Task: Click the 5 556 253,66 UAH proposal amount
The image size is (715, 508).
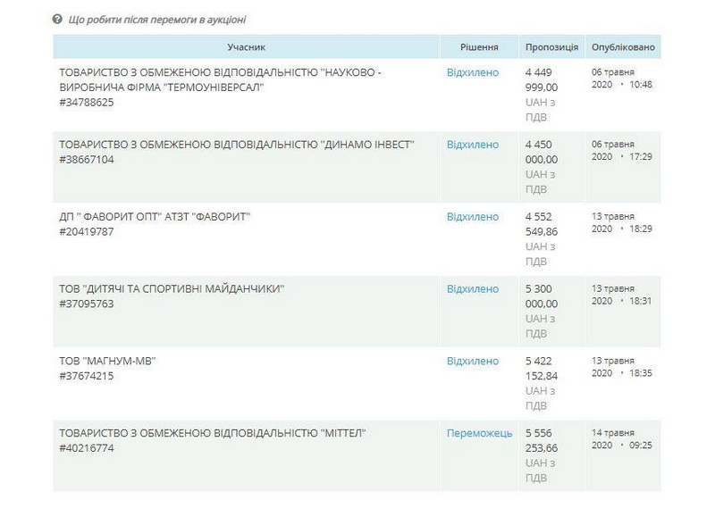Action: click(x=541, y=441)
